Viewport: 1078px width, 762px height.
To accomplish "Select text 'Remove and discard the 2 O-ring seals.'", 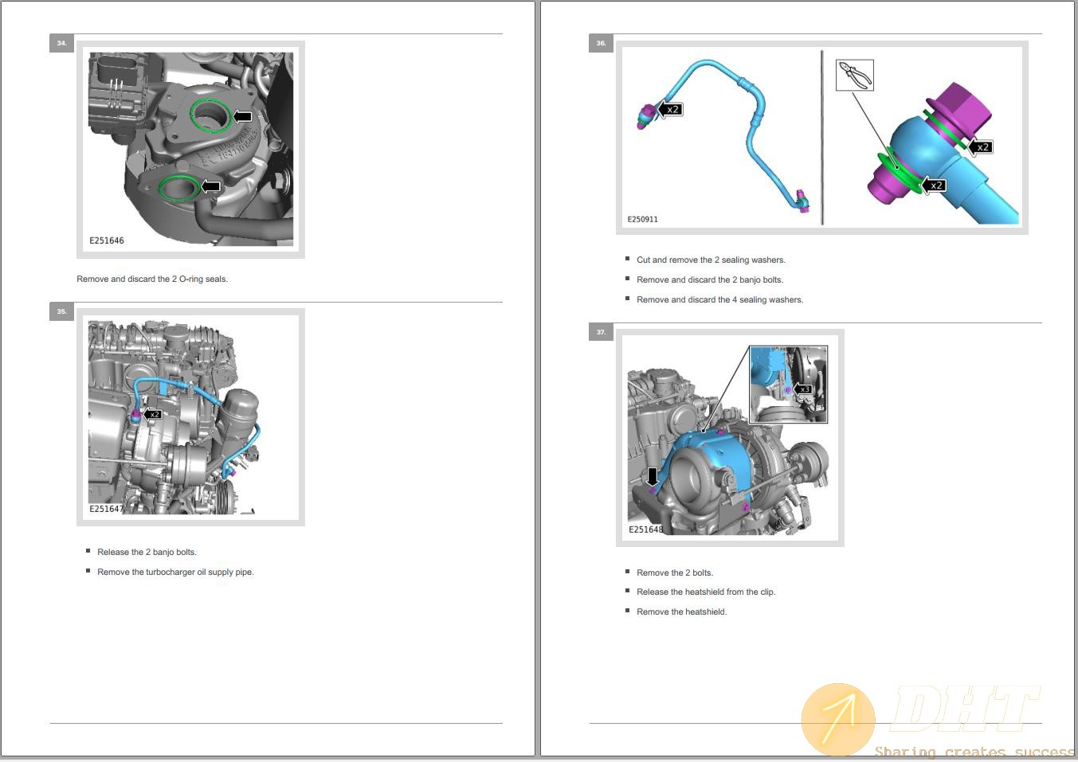I will point(152,279).
